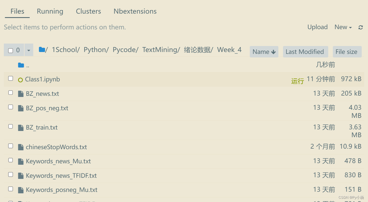Click the file icon of BZ_train.txt
Viewport: 368px width, 202px height.
point(21,128)
